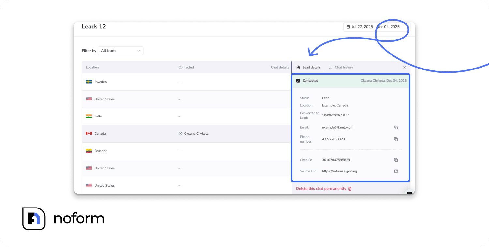Open the Jul 27 - Dec 04 date picker
Viewport: 489px width, 247px height.
[375, 26]
